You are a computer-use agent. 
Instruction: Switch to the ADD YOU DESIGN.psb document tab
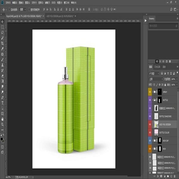click(60, 16)
